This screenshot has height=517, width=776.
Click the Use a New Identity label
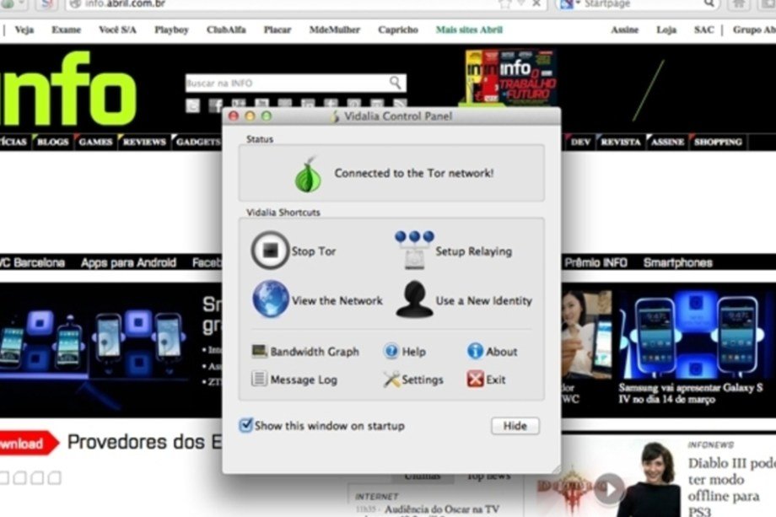(x=483, y=301)
